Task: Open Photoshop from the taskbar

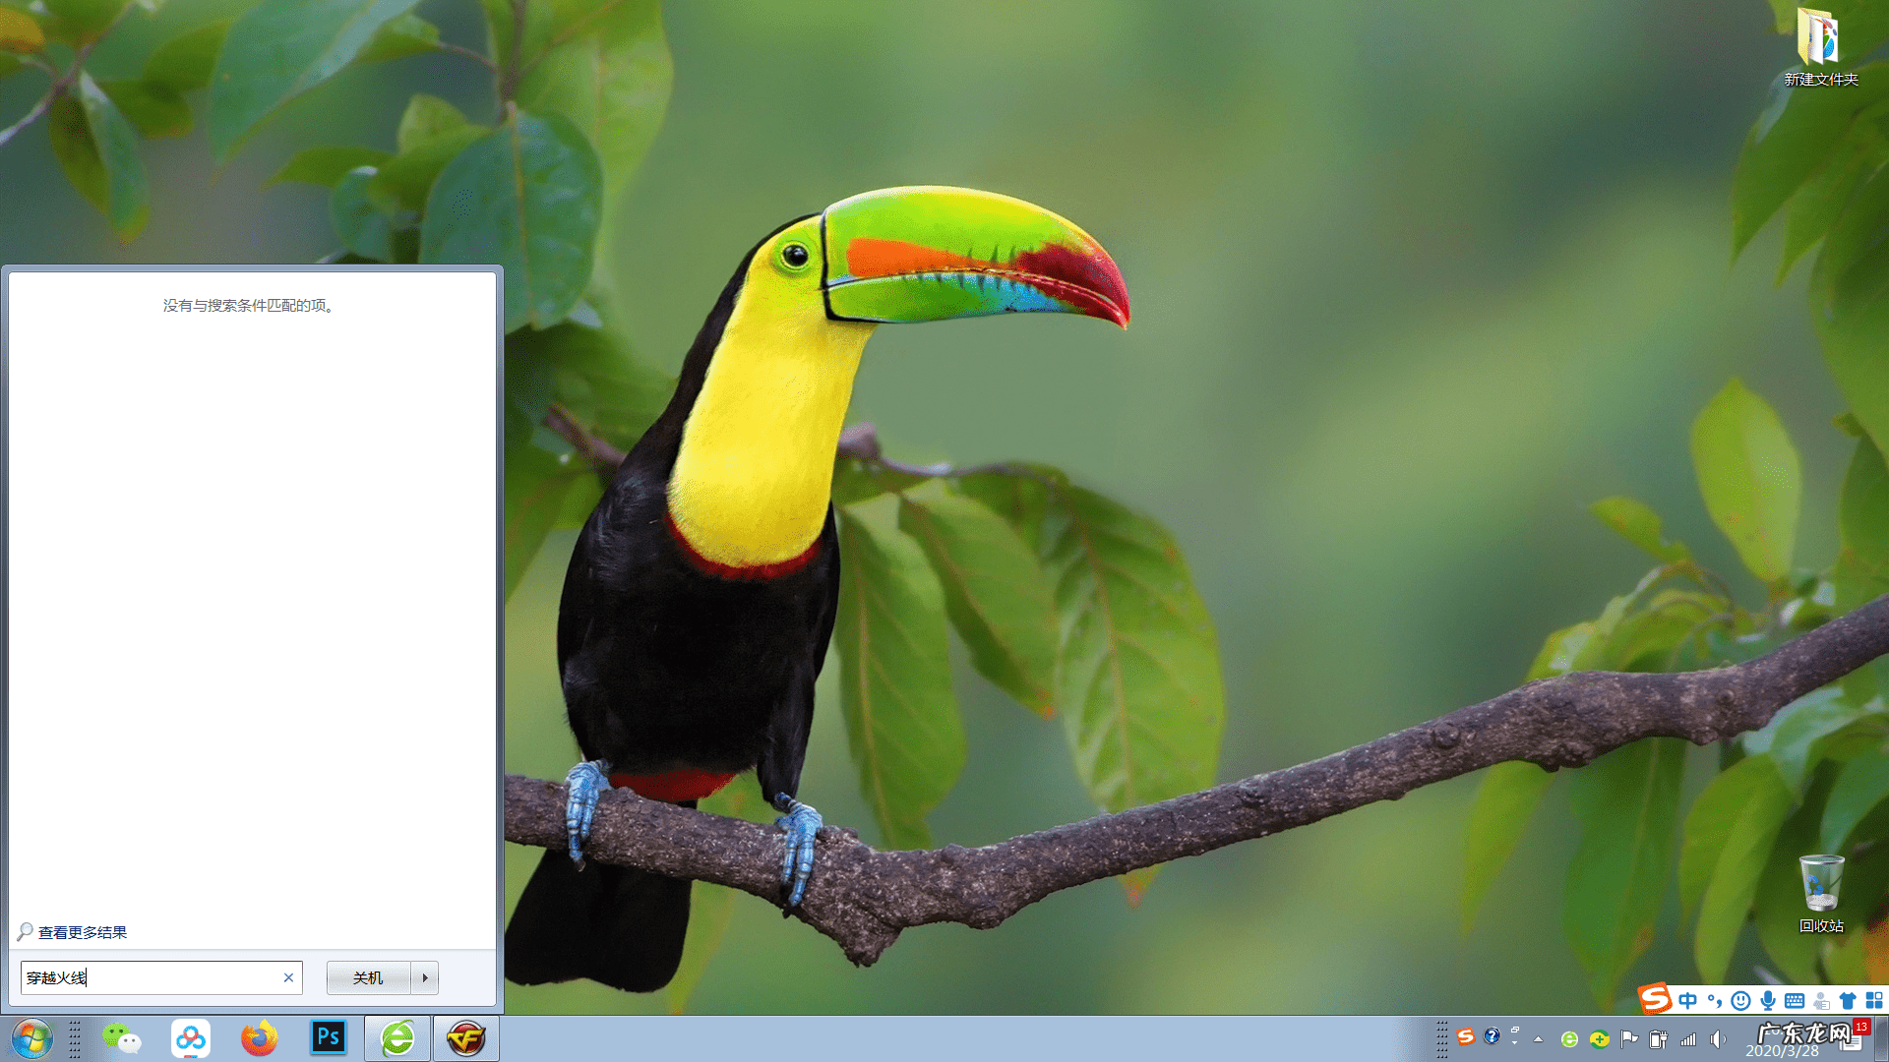Action: pos(329,1038)
